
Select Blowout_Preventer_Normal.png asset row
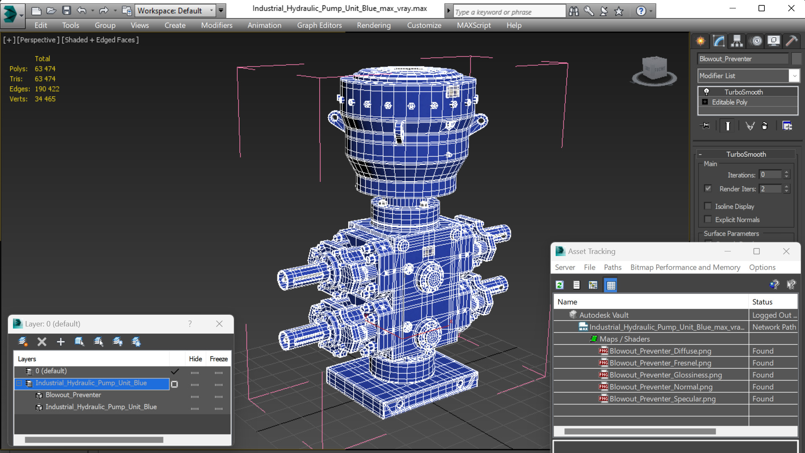660,387
